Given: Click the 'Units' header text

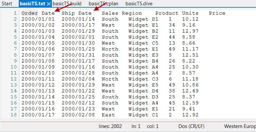Looking at the screenshot, I should [x=190, y=13].
